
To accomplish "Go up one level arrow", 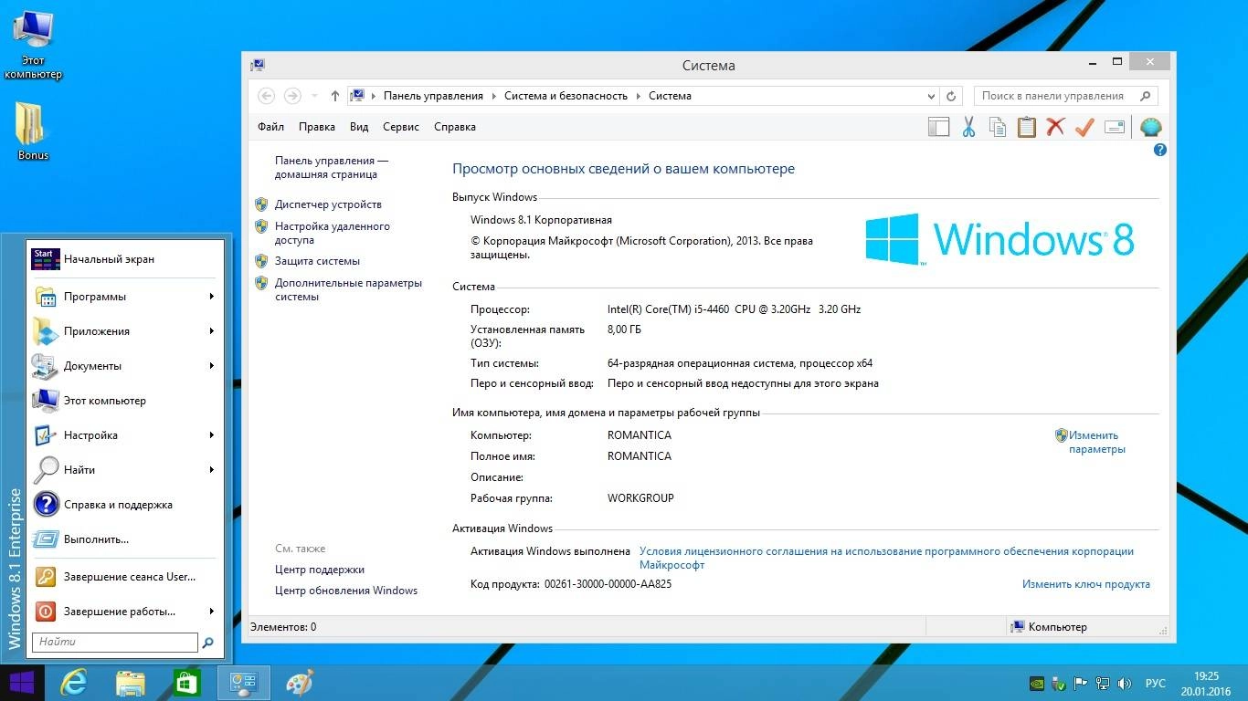I will click(x=335, y=96).
